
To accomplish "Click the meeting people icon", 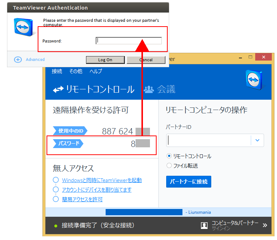I will point(149,89).
